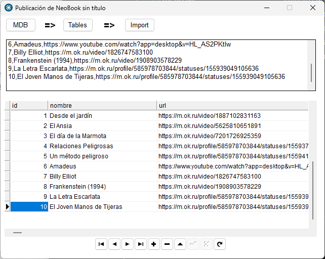Go to next record button
The image size is (325, 259).
coord(128,244)
